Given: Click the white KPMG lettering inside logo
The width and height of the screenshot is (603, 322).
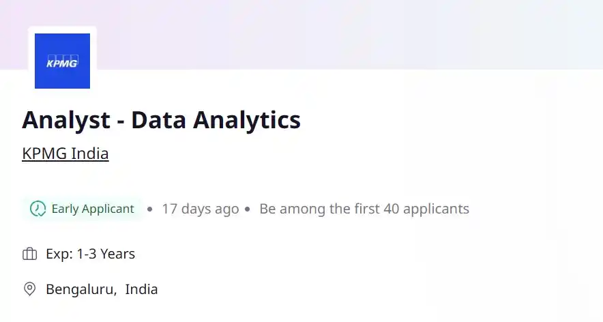Looking at the screenshot, I should coord(62,63).
